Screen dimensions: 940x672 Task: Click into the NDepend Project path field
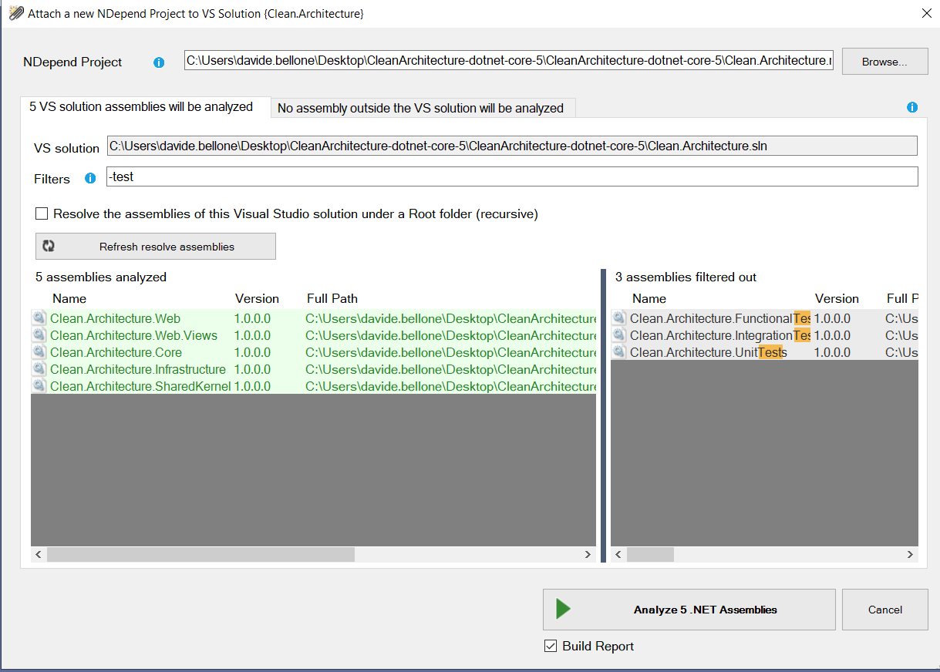coord(509,60)
